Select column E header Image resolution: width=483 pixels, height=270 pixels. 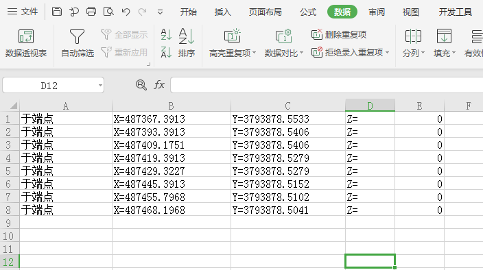point(419,106)
